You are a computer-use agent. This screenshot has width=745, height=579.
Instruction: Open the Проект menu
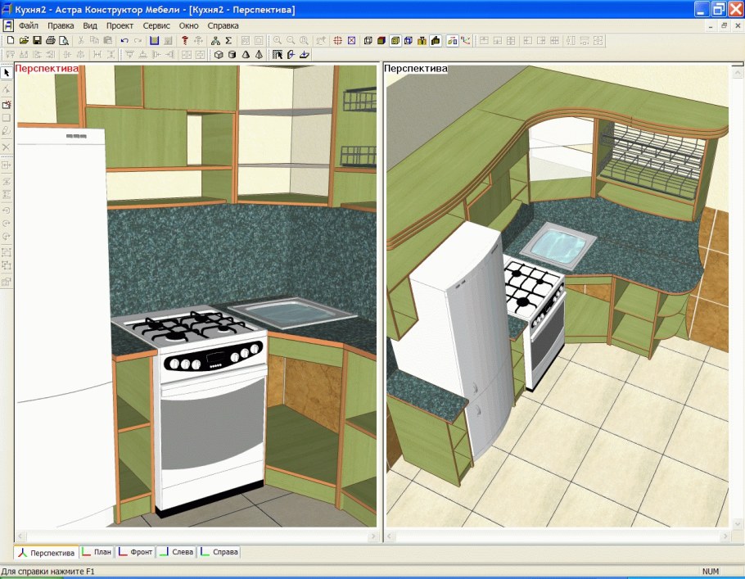(x=120, y=25)
